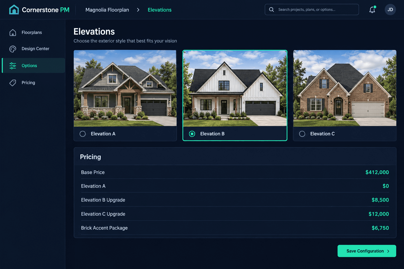
Task: Click the Cornerstone PM brand name
Action: click(x=46, y=10)
